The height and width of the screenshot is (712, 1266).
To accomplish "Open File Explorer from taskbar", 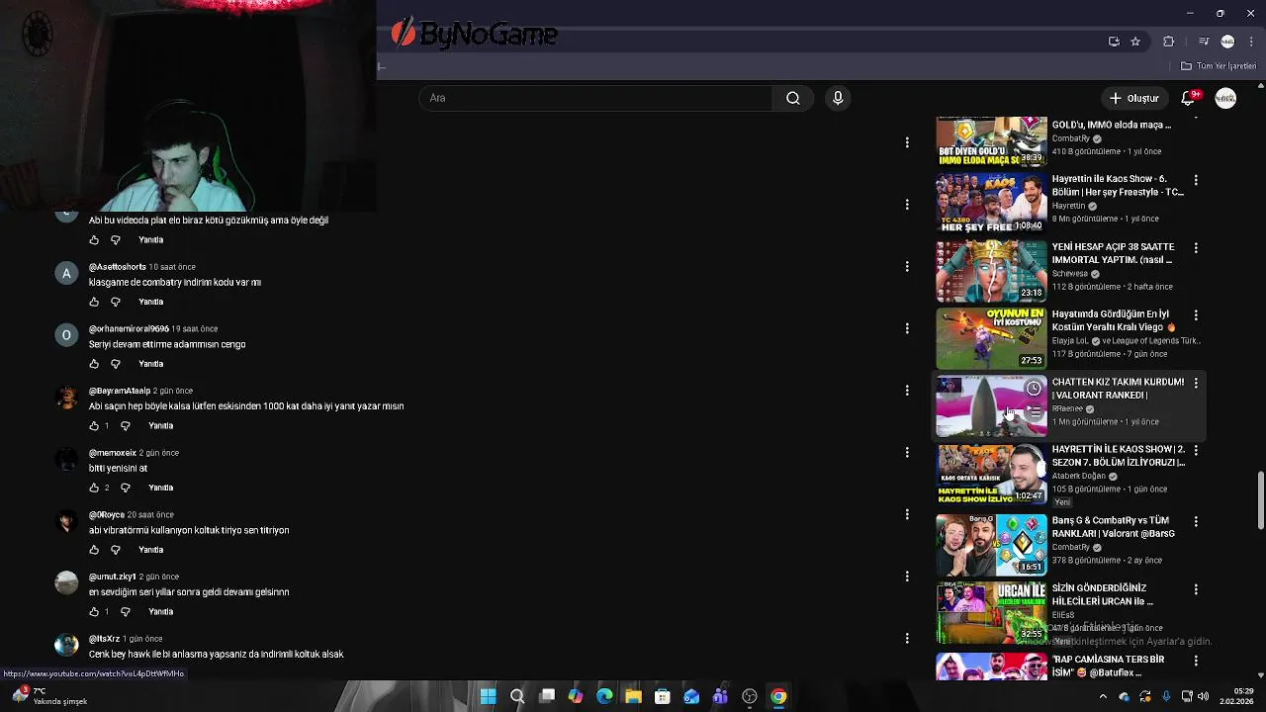I will tap(633, 696).
